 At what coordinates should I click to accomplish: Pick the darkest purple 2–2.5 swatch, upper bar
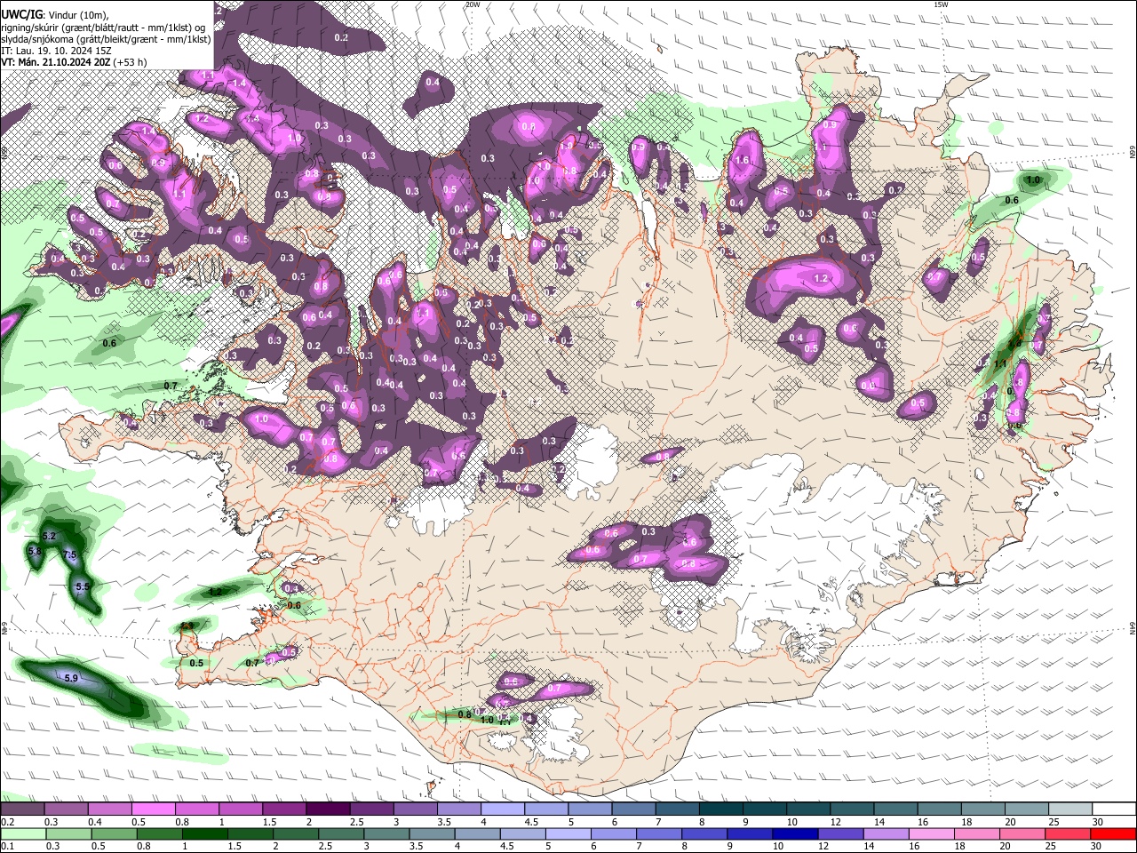(x=328, y=809)
